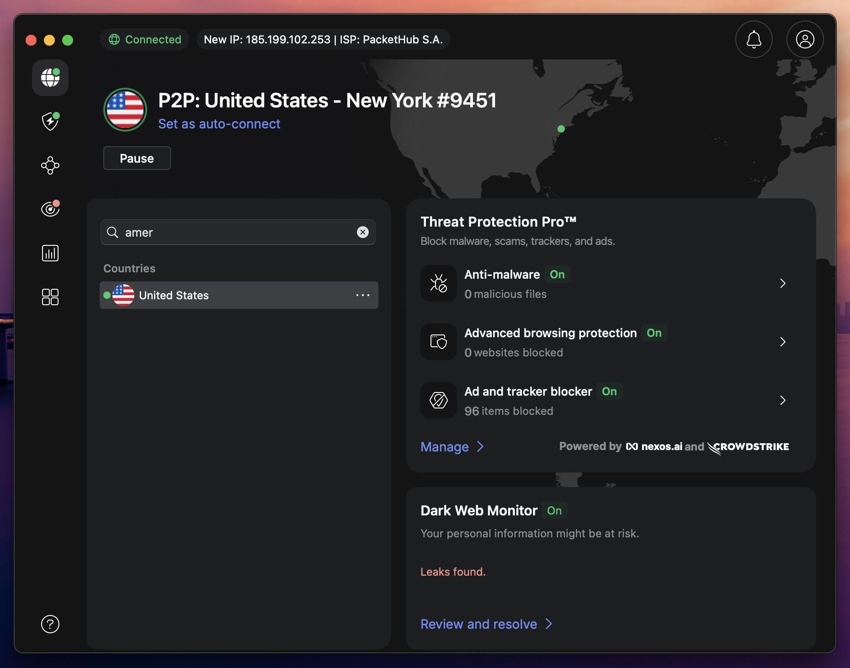
Task: Click the Connected globe status badge
Action: 144,39
